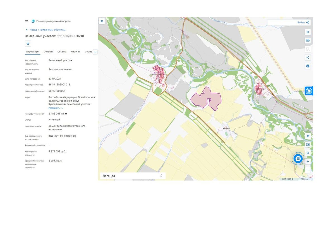This screenshot has height=237, width=335.
Task: Open the Объекты tab
Action: click(62, 52)
